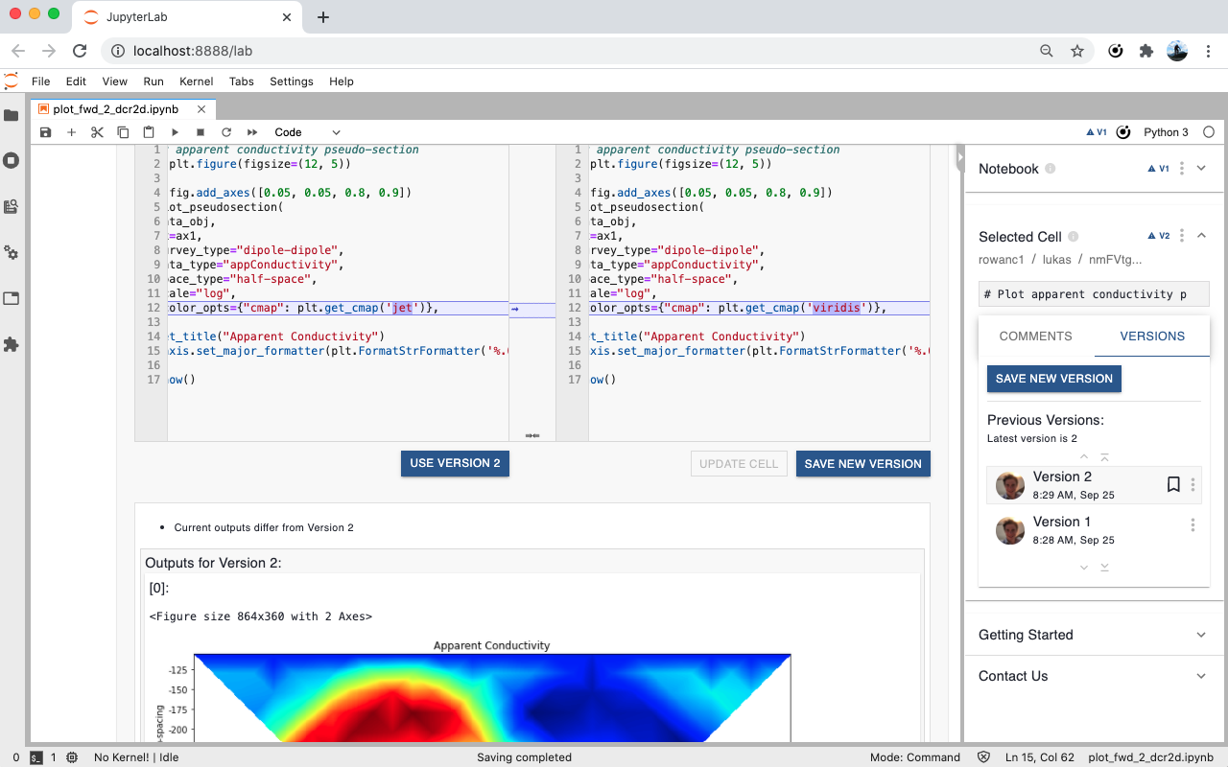1228x767 pixels.
Task: Switch to the VERSIONS tab
Action: pos(1152,337)
